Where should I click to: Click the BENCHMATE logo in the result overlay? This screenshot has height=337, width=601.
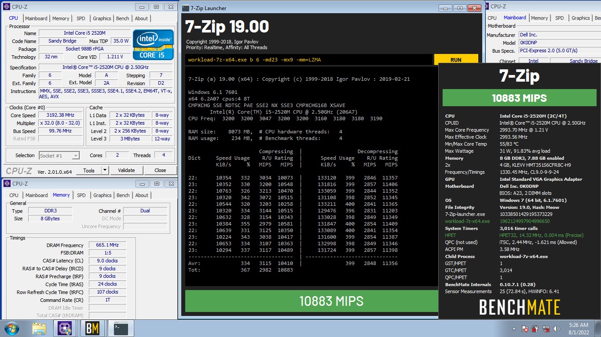click(520, 307)
